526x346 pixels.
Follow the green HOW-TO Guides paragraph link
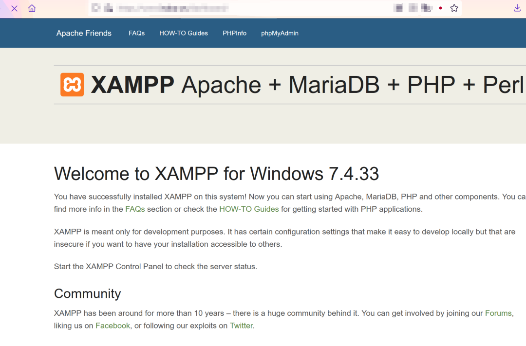[x=249, y=209]
